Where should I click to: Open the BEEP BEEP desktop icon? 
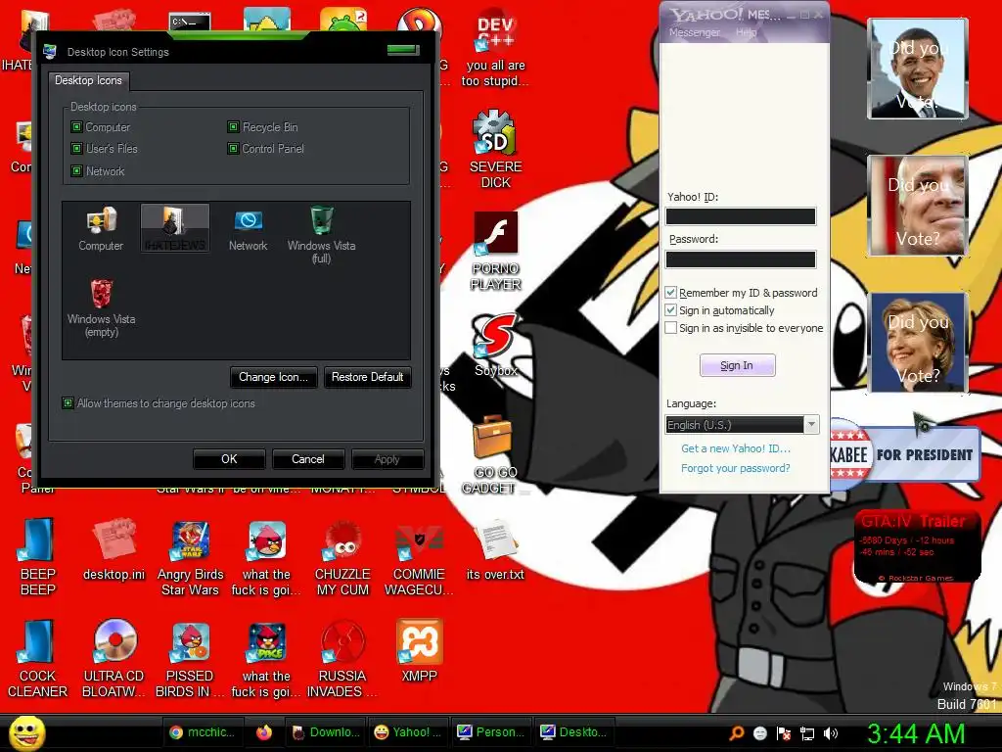coord(38,556)
